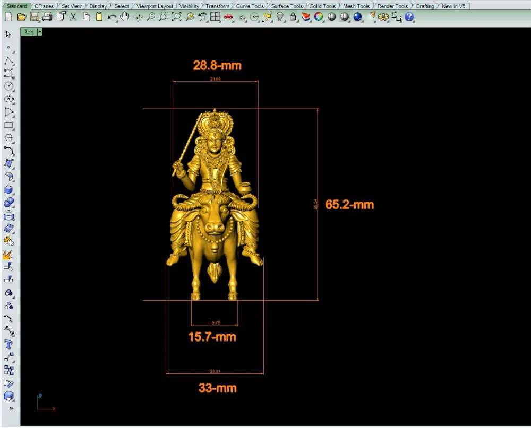This screenshot has height=428, width=531.
Task: Click the color wheel Object Properties icon
Action: 318,16
